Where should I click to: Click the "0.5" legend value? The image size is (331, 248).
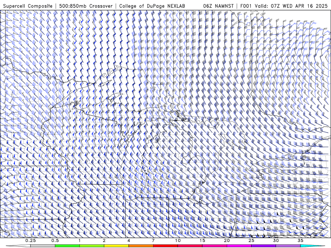click(55, 241)
